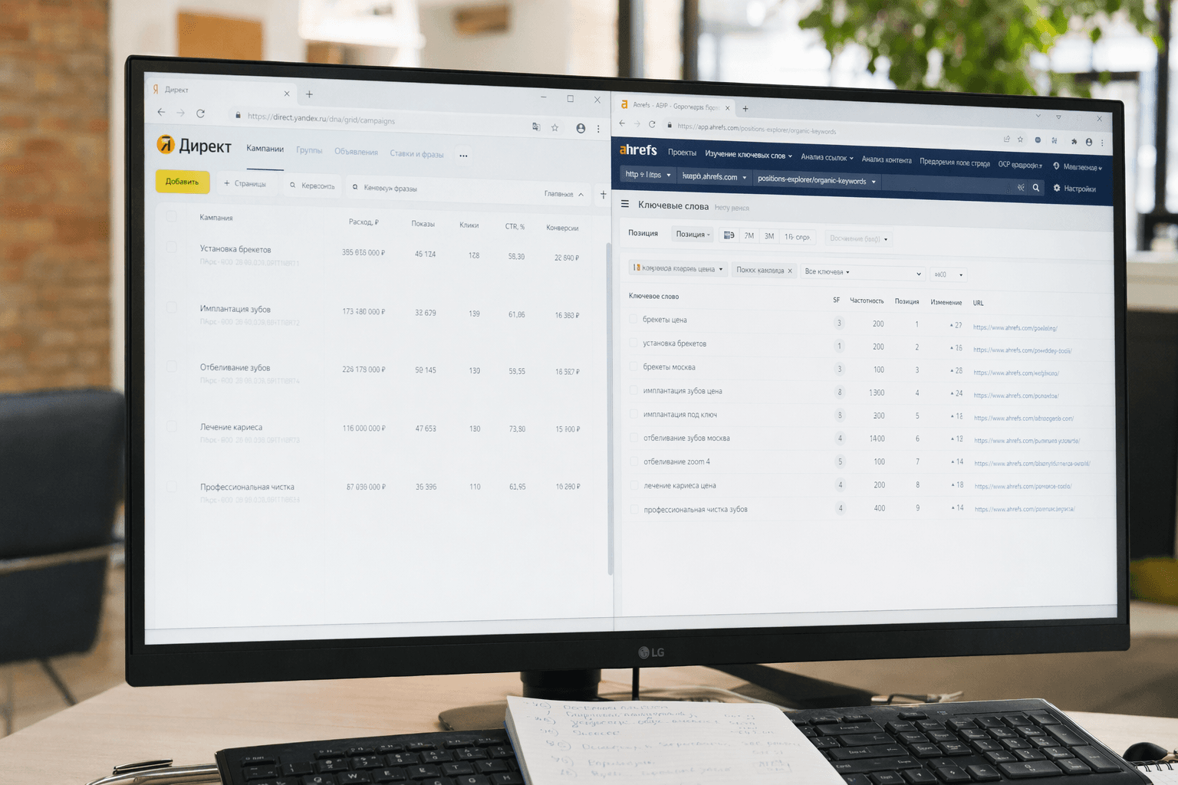
Task: Open the positions-explorer/organic-keywords dropdown
Action: (x=817, y=181)
